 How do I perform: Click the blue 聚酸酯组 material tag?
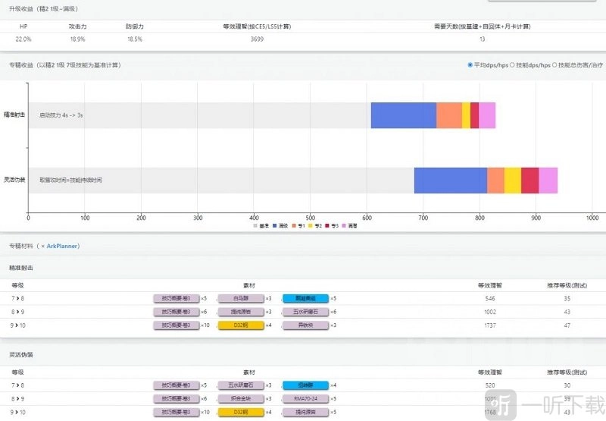point(305,299)
